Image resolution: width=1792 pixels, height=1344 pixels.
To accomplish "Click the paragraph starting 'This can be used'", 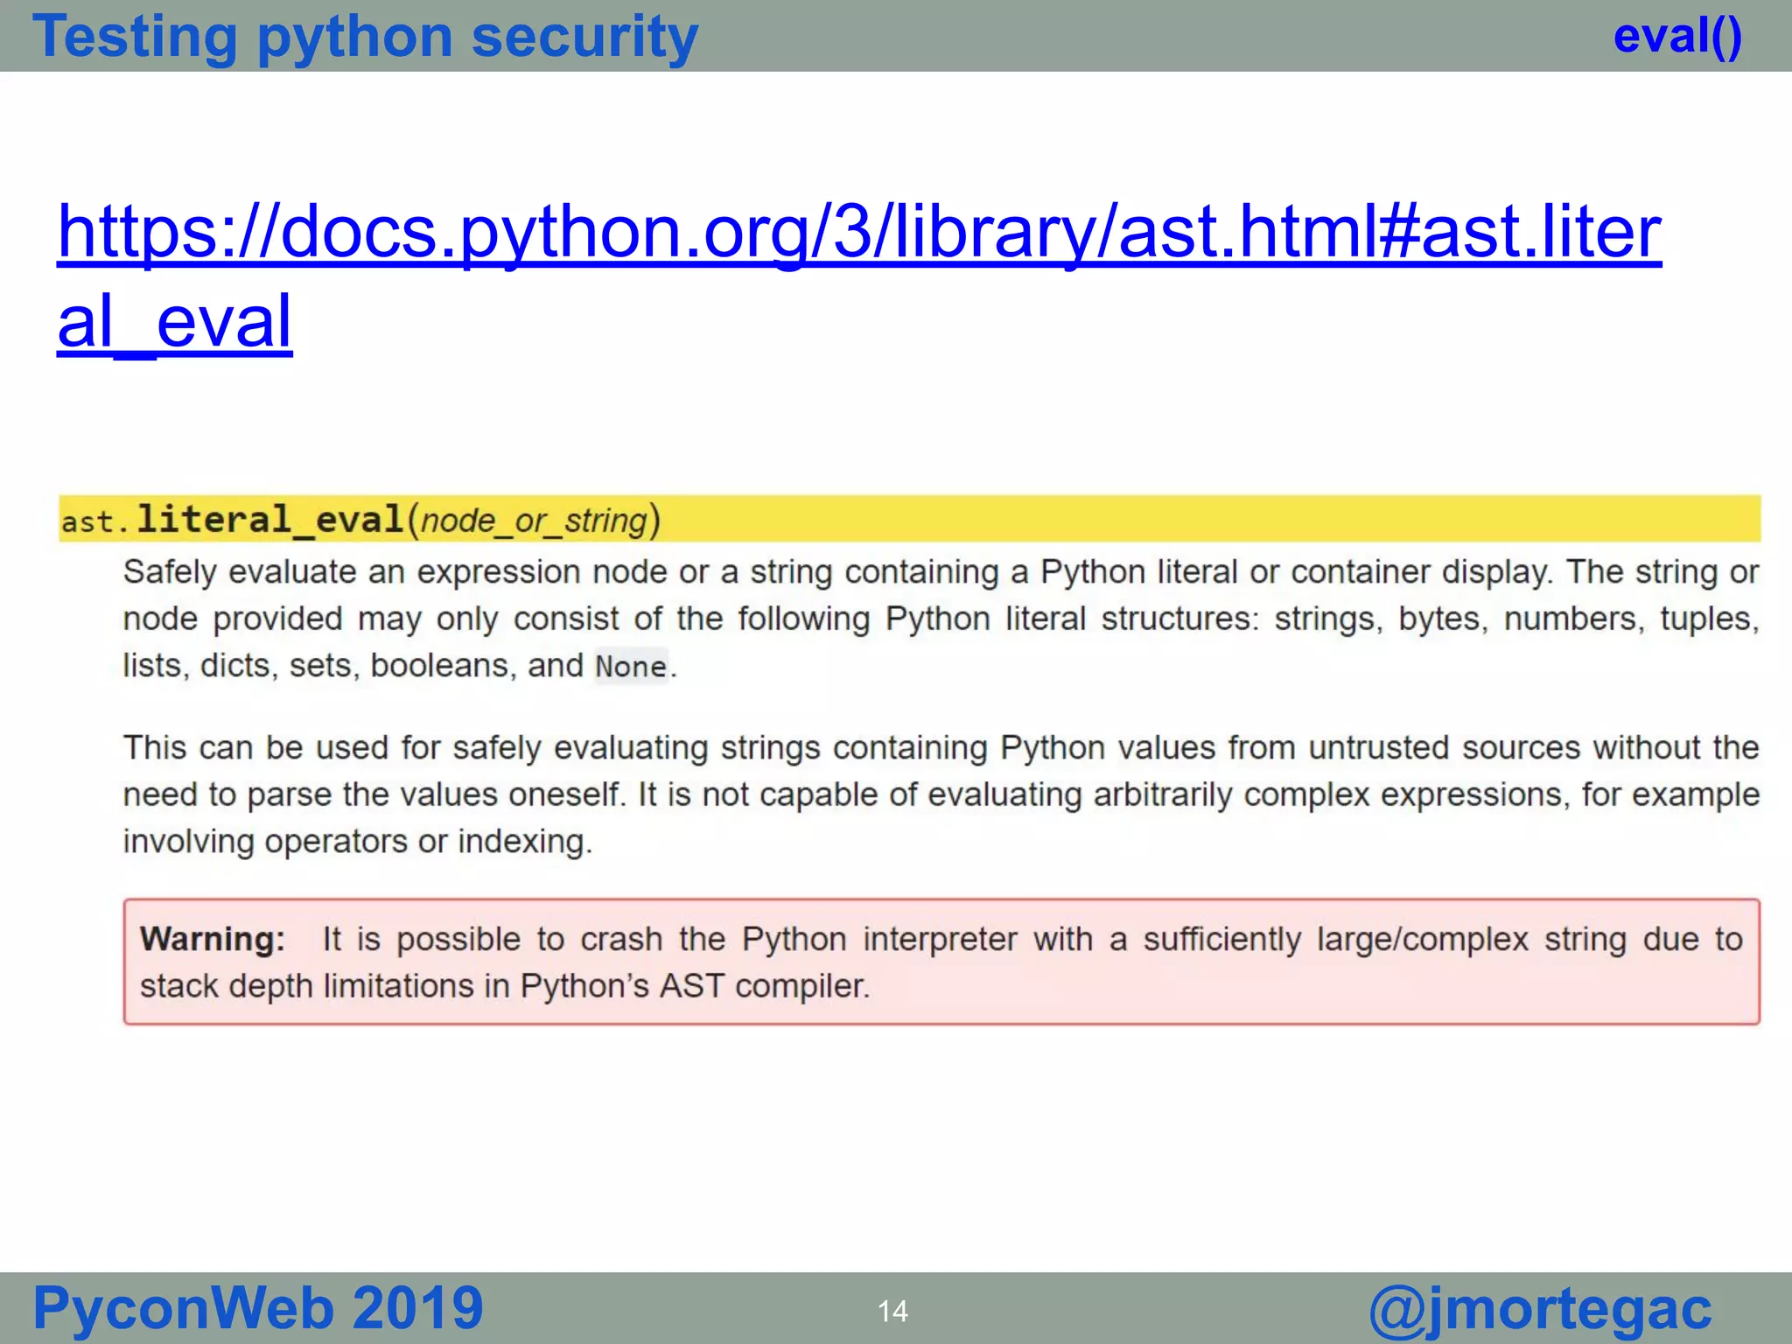I will click(941, 794).
